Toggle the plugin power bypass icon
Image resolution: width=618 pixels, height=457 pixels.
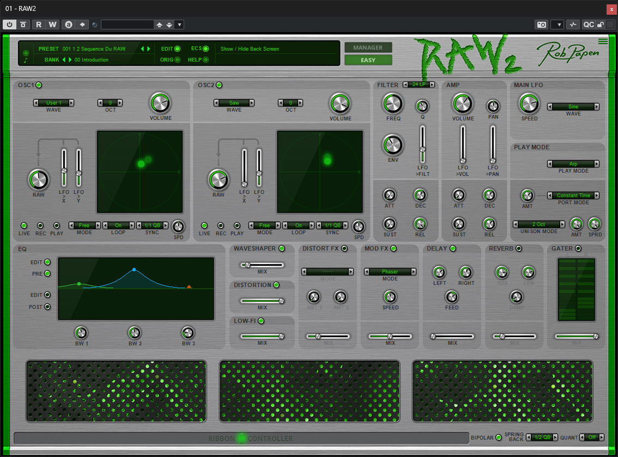(x=9, y=25)
